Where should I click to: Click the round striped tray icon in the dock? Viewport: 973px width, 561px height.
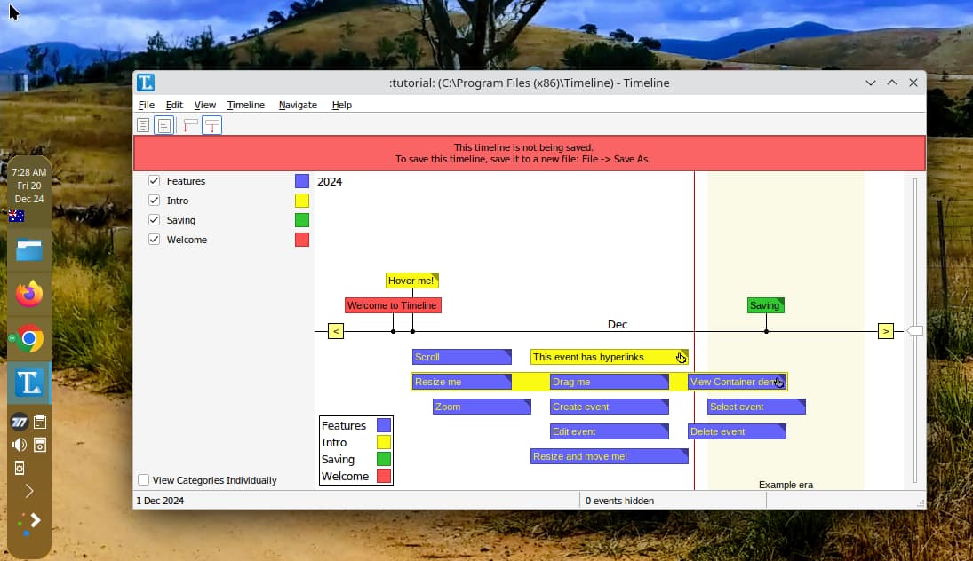point(20,423)
